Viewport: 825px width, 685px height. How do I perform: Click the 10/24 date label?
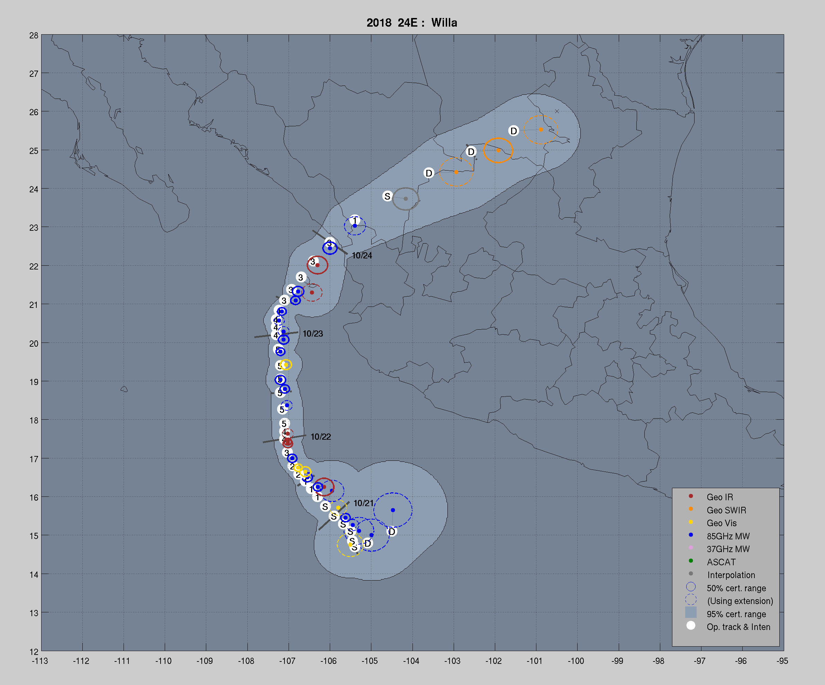point(362,256)
